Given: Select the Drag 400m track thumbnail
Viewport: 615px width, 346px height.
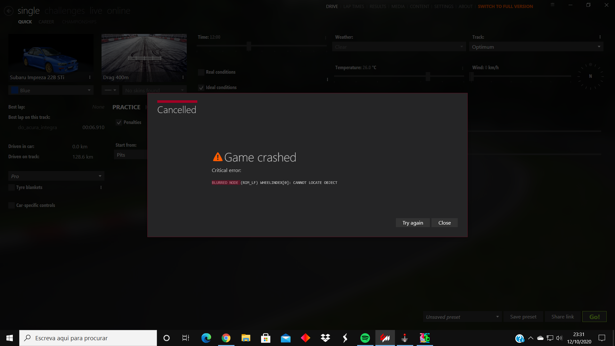Looking at the screenshot, I should [144, 58].
